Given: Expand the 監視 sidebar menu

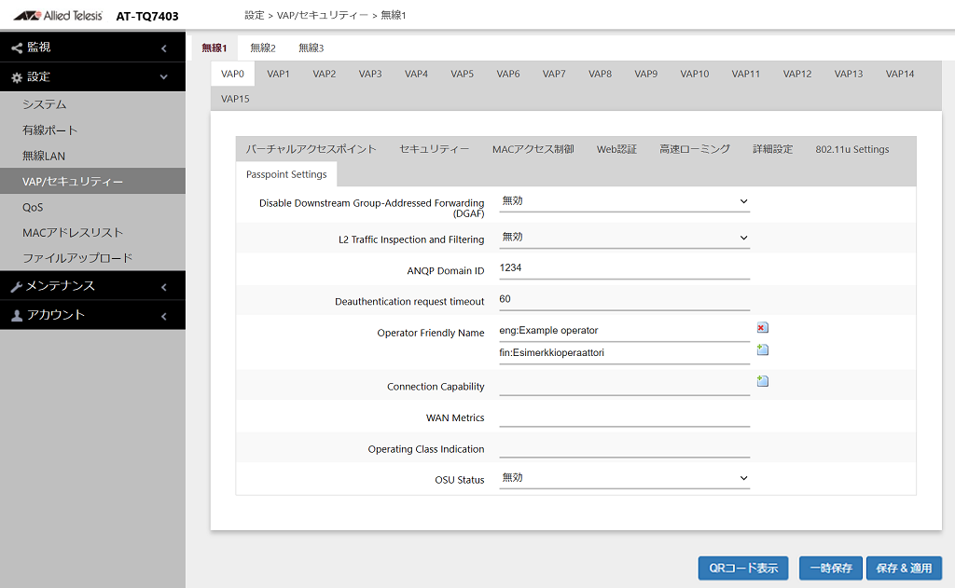Looking at the screenshot, I should (92, 48).
